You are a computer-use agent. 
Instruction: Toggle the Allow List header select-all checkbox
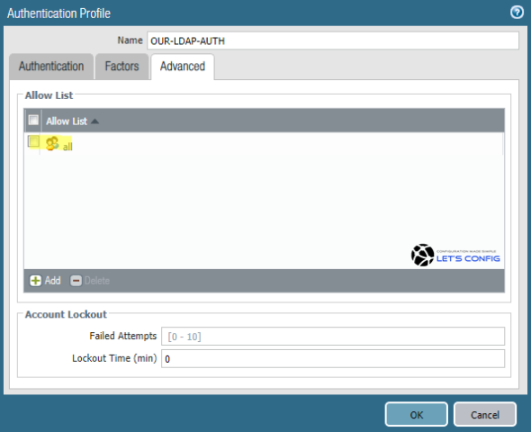pyautogui.click(x=33, y=120)
